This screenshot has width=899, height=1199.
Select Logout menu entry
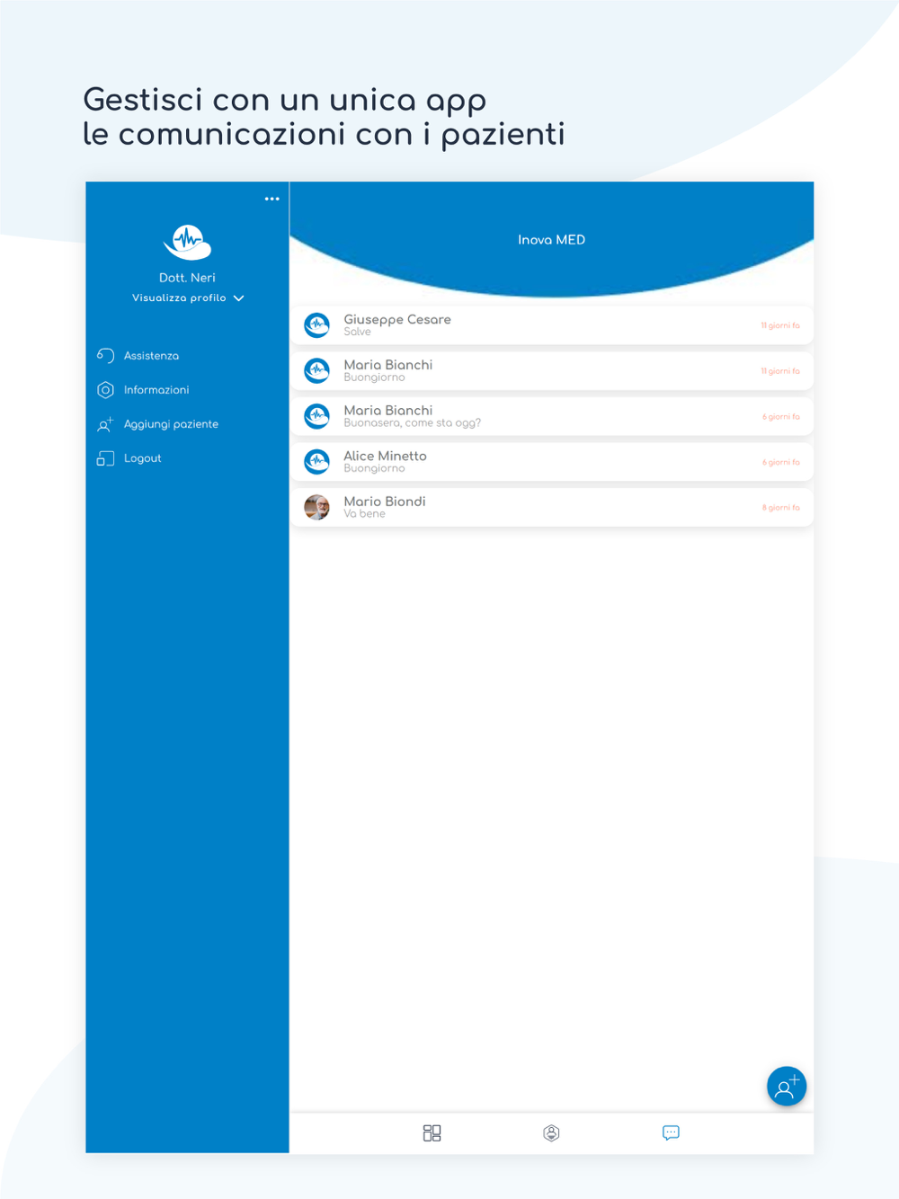pyautogui.click(x=142, y=458)
